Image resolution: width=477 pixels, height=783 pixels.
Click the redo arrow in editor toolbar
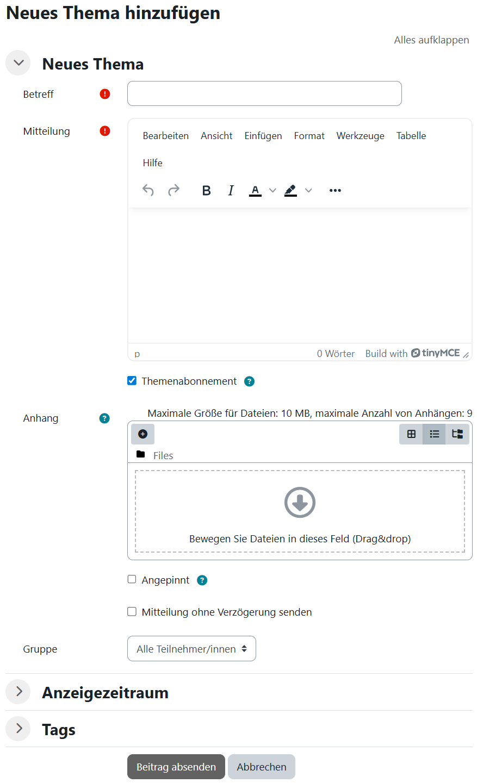(x=174, y=190)
